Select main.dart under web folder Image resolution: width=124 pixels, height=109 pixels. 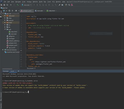pyautogui.click(x=13, y=34)
